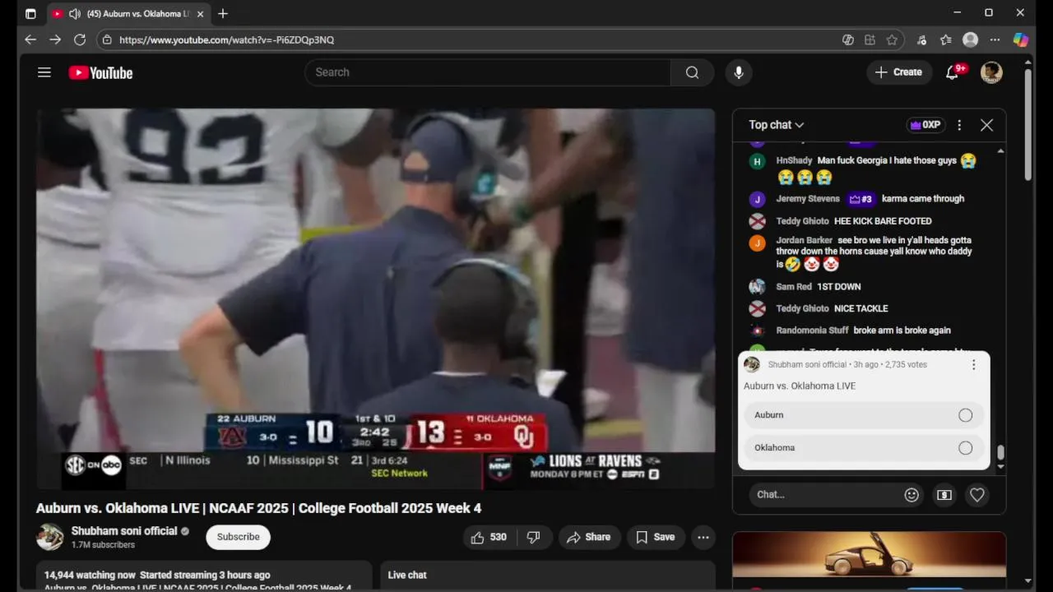
Task: Click the page vertical scrollbar
Action: [x=1028, y=123]
